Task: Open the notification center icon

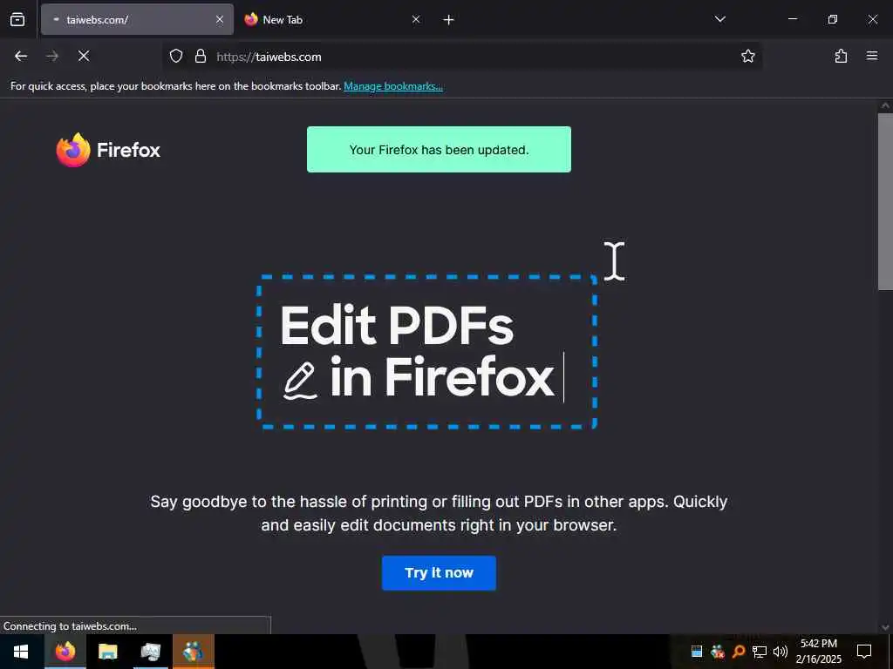Action: click(864, 652)
